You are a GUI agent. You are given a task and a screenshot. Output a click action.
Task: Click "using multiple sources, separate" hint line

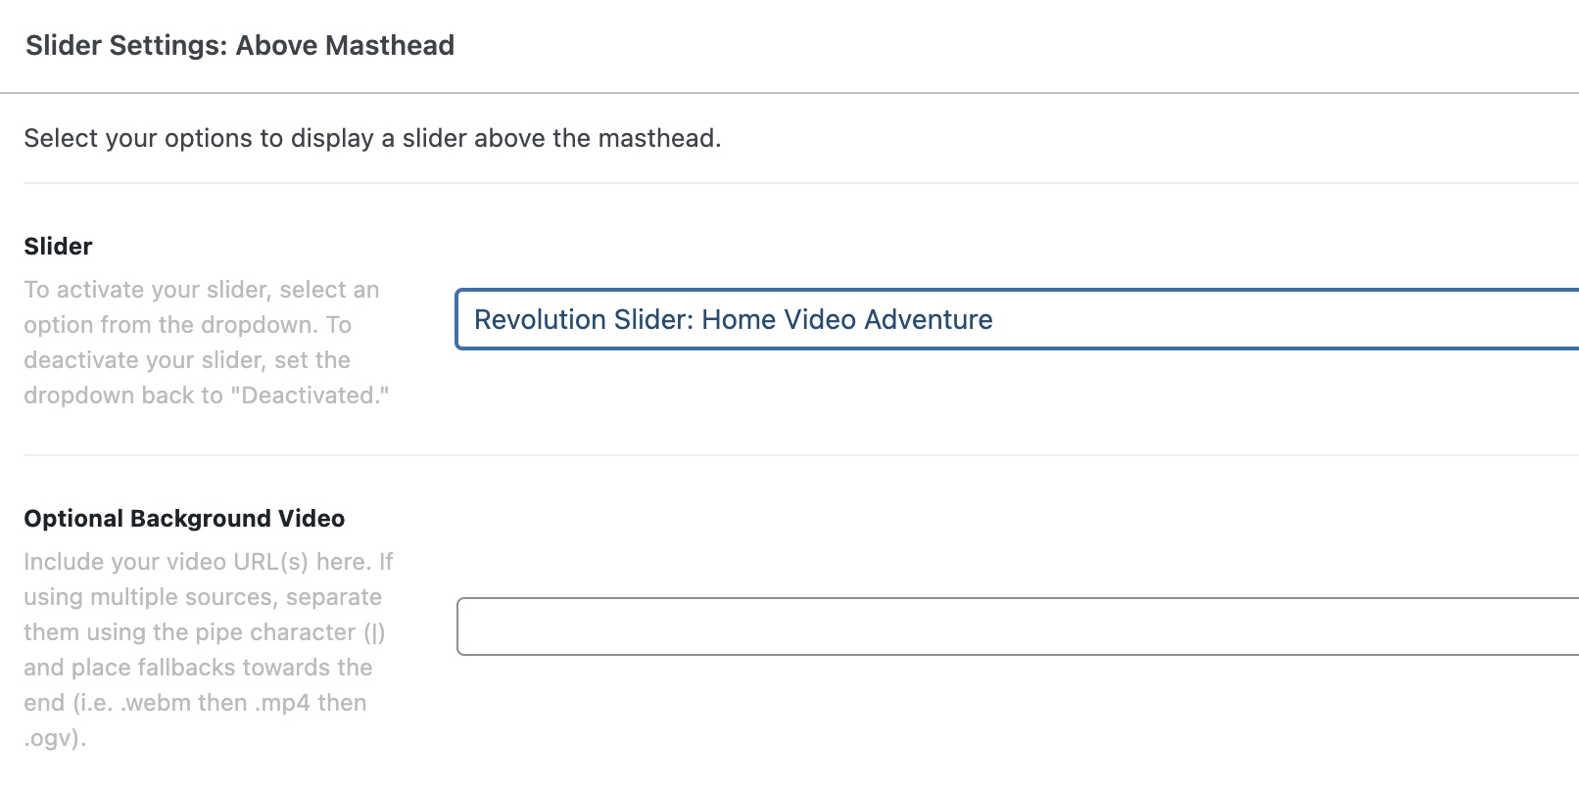203,597
